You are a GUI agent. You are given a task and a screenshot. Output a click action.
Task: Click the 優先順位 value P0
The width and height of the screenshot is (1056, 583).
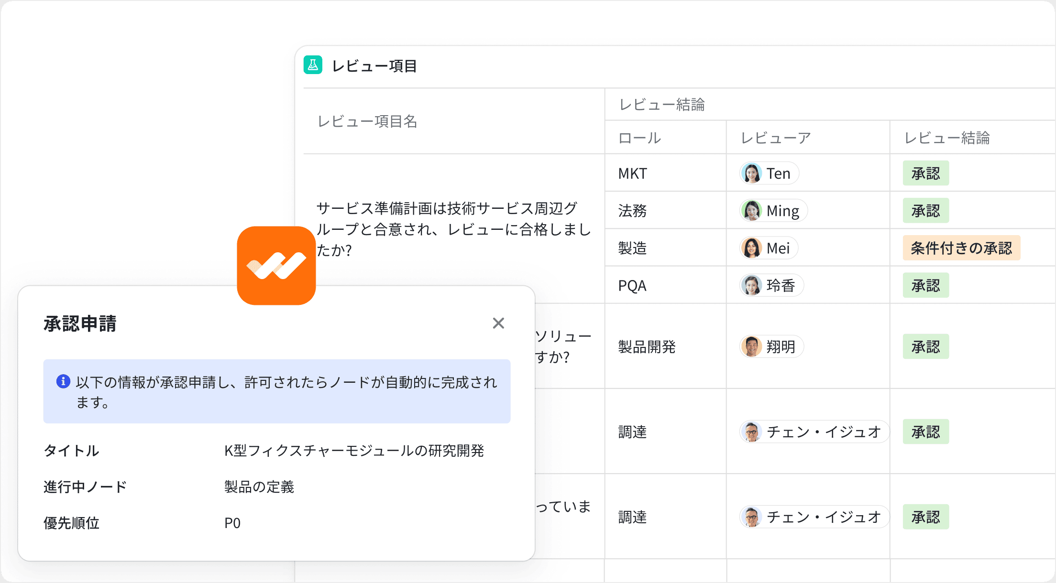232,523
